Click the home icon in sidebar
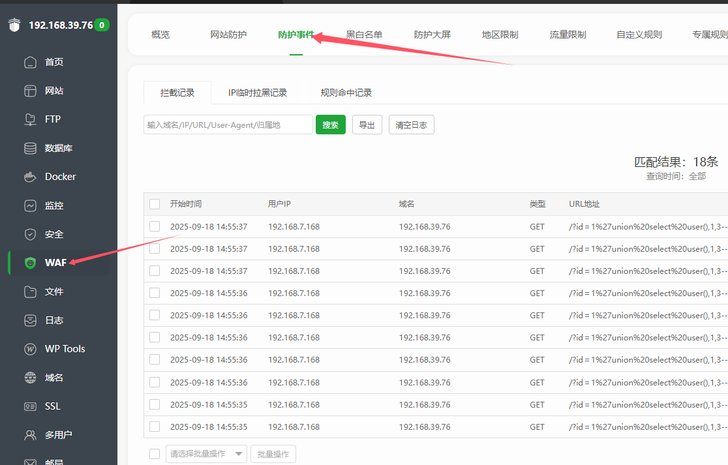 point(30,63)
